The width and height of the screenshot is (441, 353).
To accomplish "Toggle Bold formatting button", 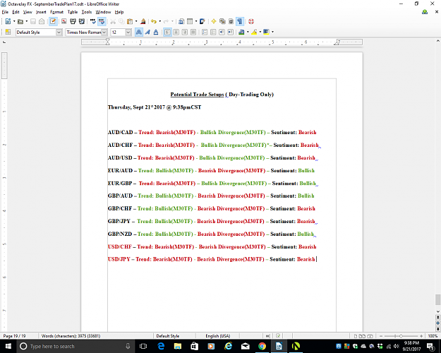I will point(139,32).
